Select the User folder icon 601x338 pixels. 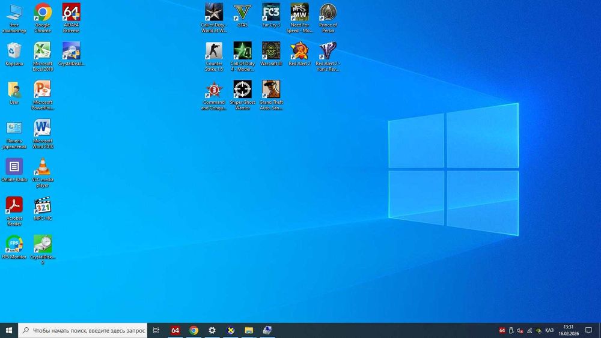click(14, 93)
